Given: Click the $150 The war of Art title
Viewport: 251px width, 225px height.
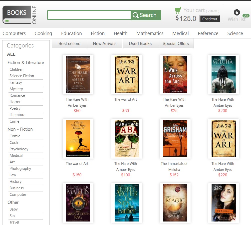Looking at the screenshot, I should pyautogui.click(x=77, y=164).
